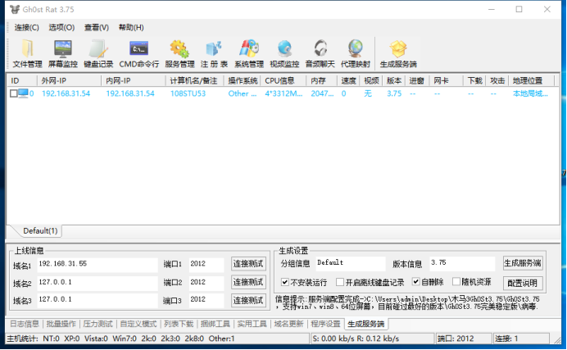This screenshot has height=350, width=567.
Task: Open the 键盘记录 keylogger tool
Action: point(98,53)
